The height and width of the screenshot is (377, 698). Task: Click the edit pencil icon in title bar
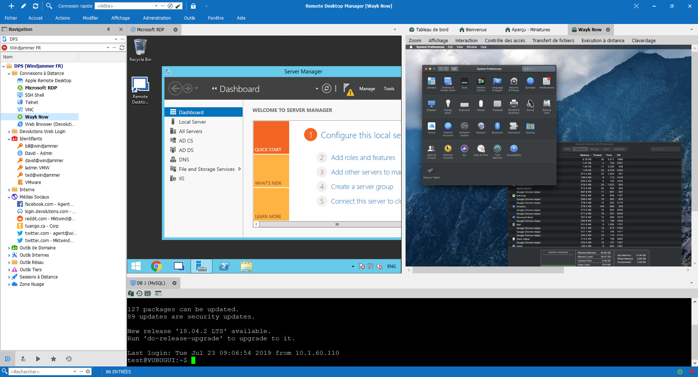24,6
